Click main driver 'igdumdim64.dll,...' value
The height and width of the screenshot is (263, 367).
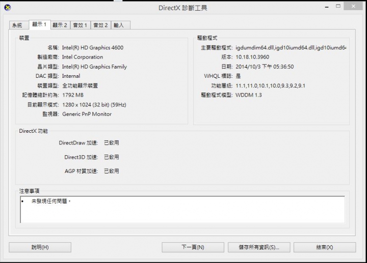pyautogui.click(x=291, y=48)
